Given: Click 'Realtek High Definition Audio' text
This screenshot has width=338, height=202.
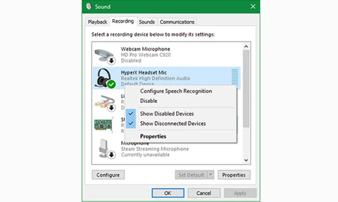Looking at the screenshot, I should 155,79.
